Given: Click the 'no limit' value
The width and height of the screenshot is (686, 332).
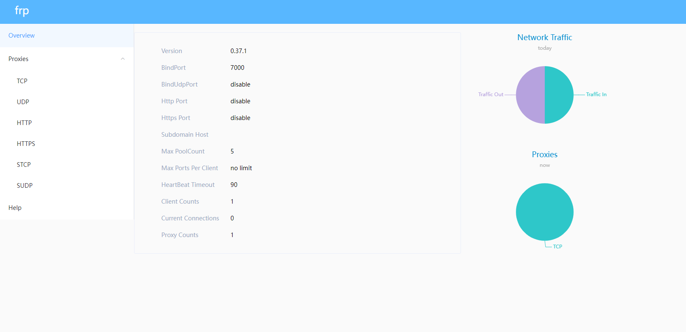Looking at the screenshot, I should click(x=241, y=168).
